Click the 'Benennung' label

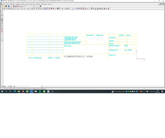point(68,46)
